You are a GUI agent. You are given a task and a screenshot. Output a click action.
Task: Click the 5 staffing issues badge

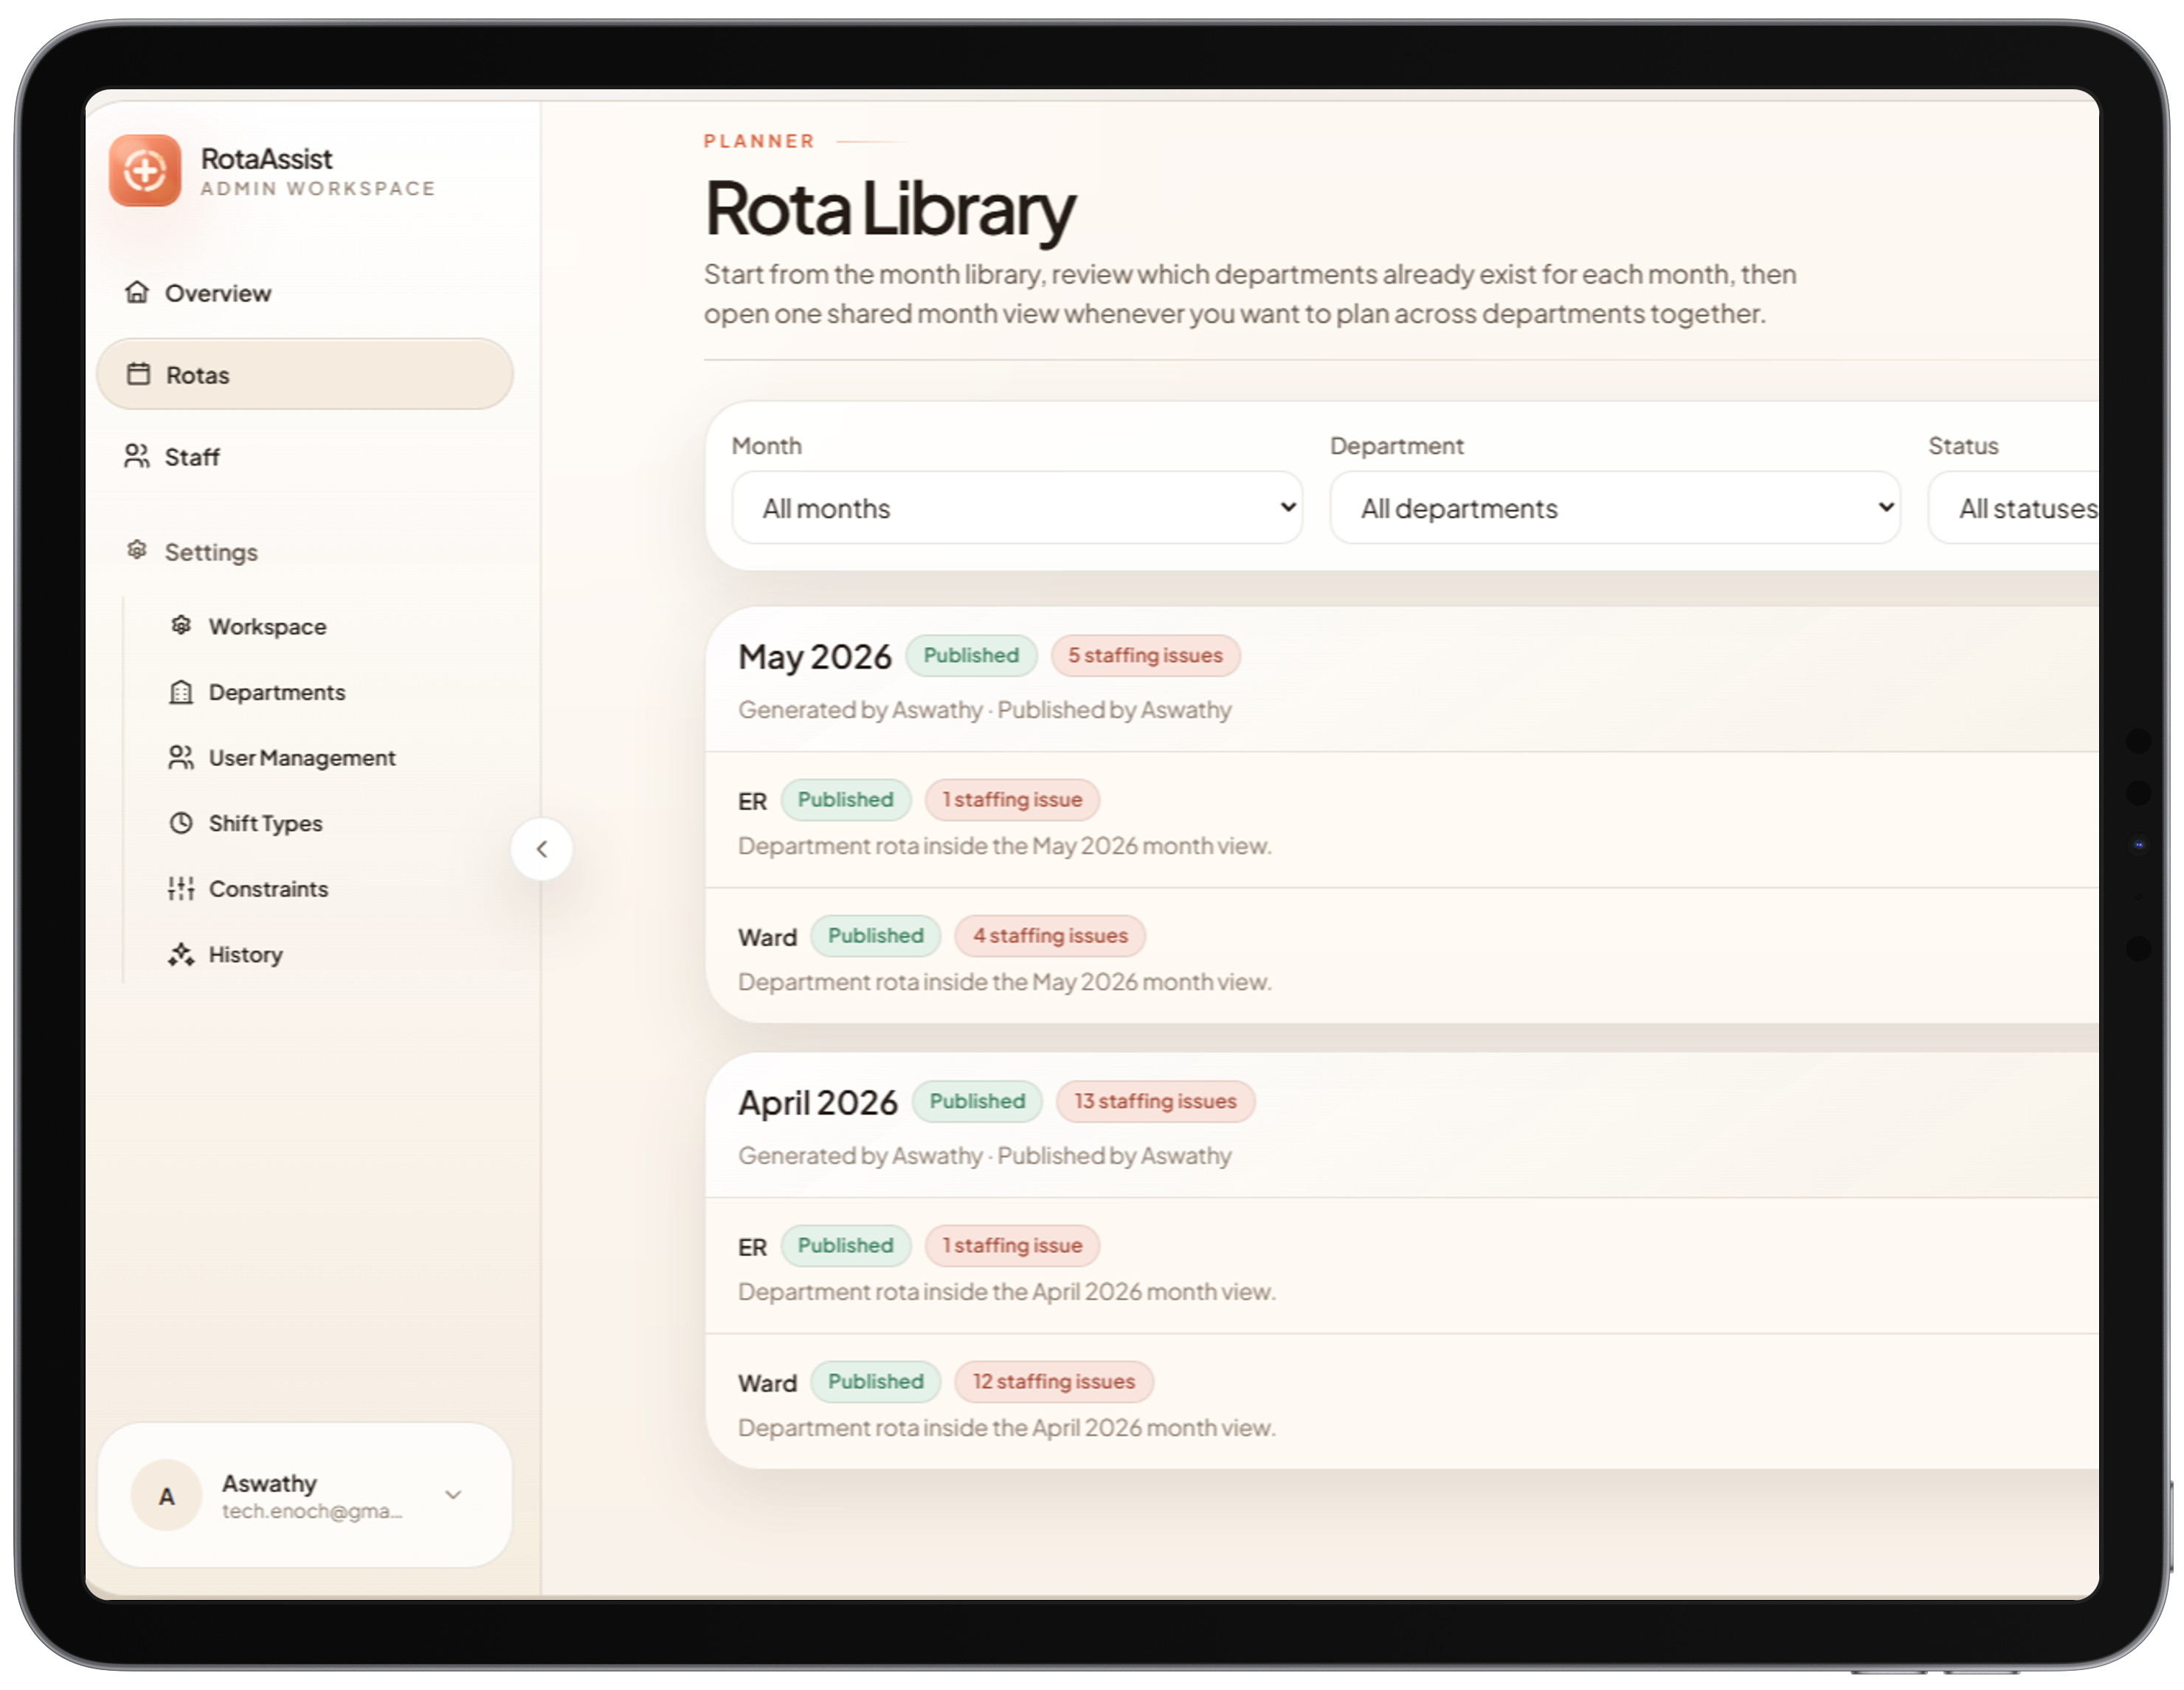1145,656
